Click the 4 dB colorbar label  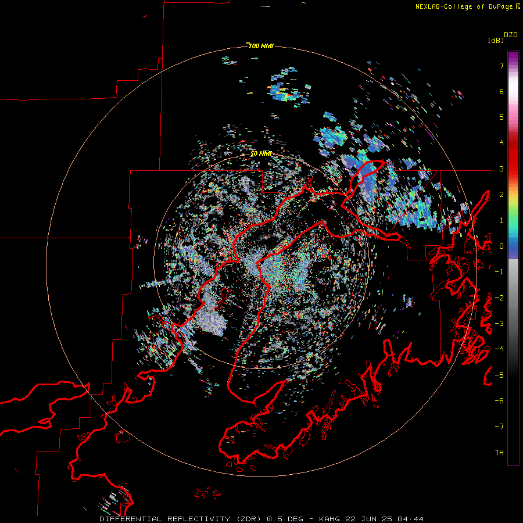tap(501, 143)
